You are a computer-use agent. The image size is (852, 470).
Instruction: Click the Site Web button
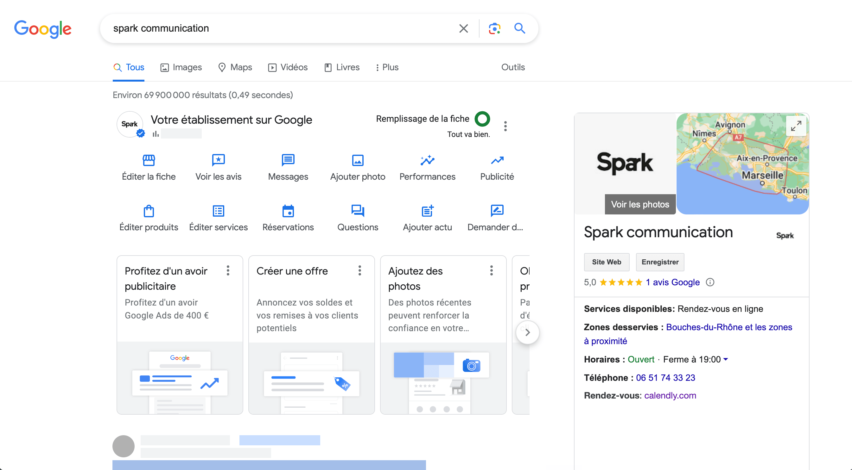click(607, 262)
